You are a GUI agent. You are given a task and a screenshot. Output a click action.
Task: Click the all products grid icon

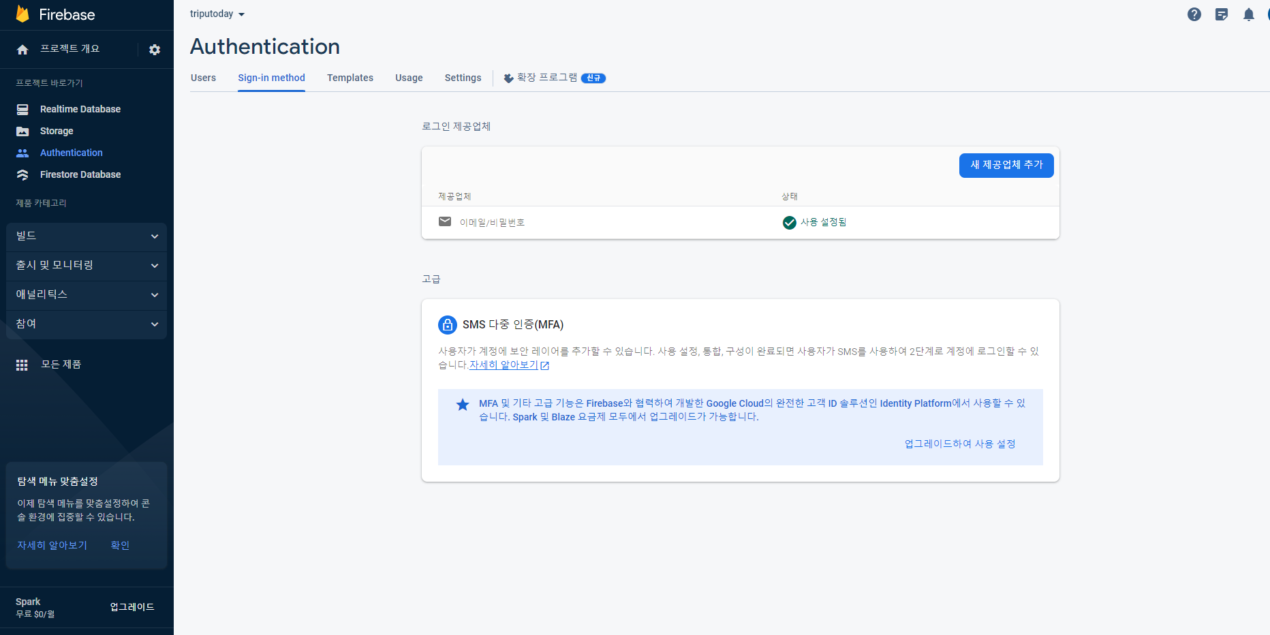[22, 365]
